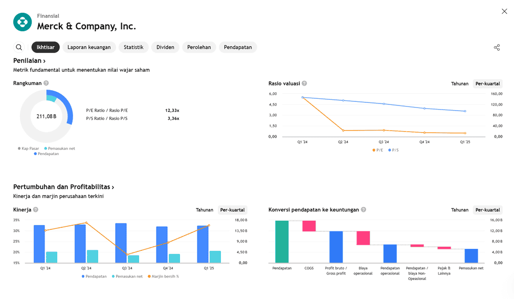Click the Pendapatan operasional waterfall bar

390,254
